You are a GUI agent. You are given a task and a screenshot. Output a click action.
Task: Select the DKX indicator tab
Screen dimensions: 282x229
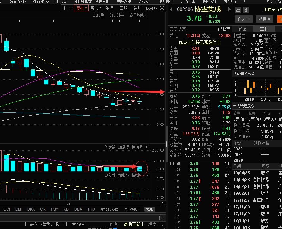31,209
